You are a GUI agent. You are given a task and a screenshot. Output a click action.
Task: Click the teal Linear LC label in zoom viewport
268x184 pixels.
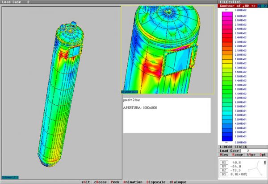tap(130, 92)
